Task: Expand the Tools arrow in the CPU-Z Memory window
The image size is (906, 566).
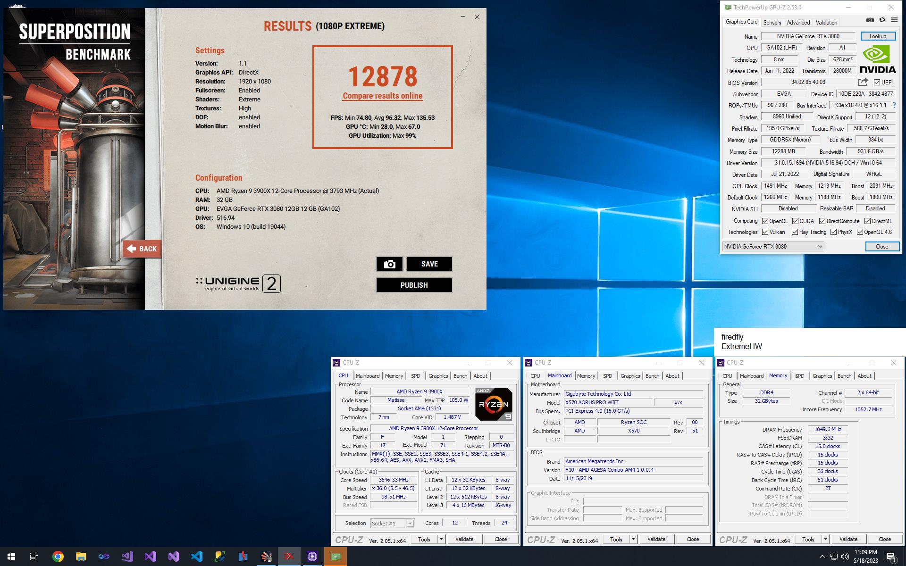Action: 825,539
